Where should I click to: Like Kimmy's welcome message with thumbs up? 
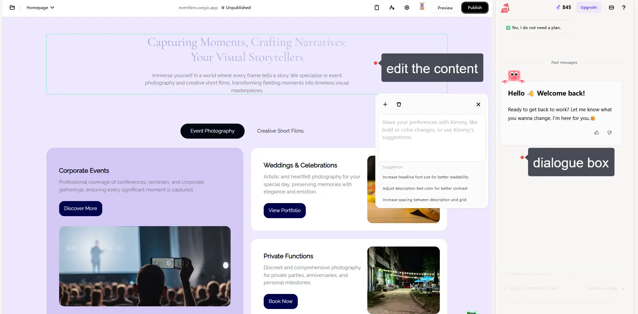597,133
